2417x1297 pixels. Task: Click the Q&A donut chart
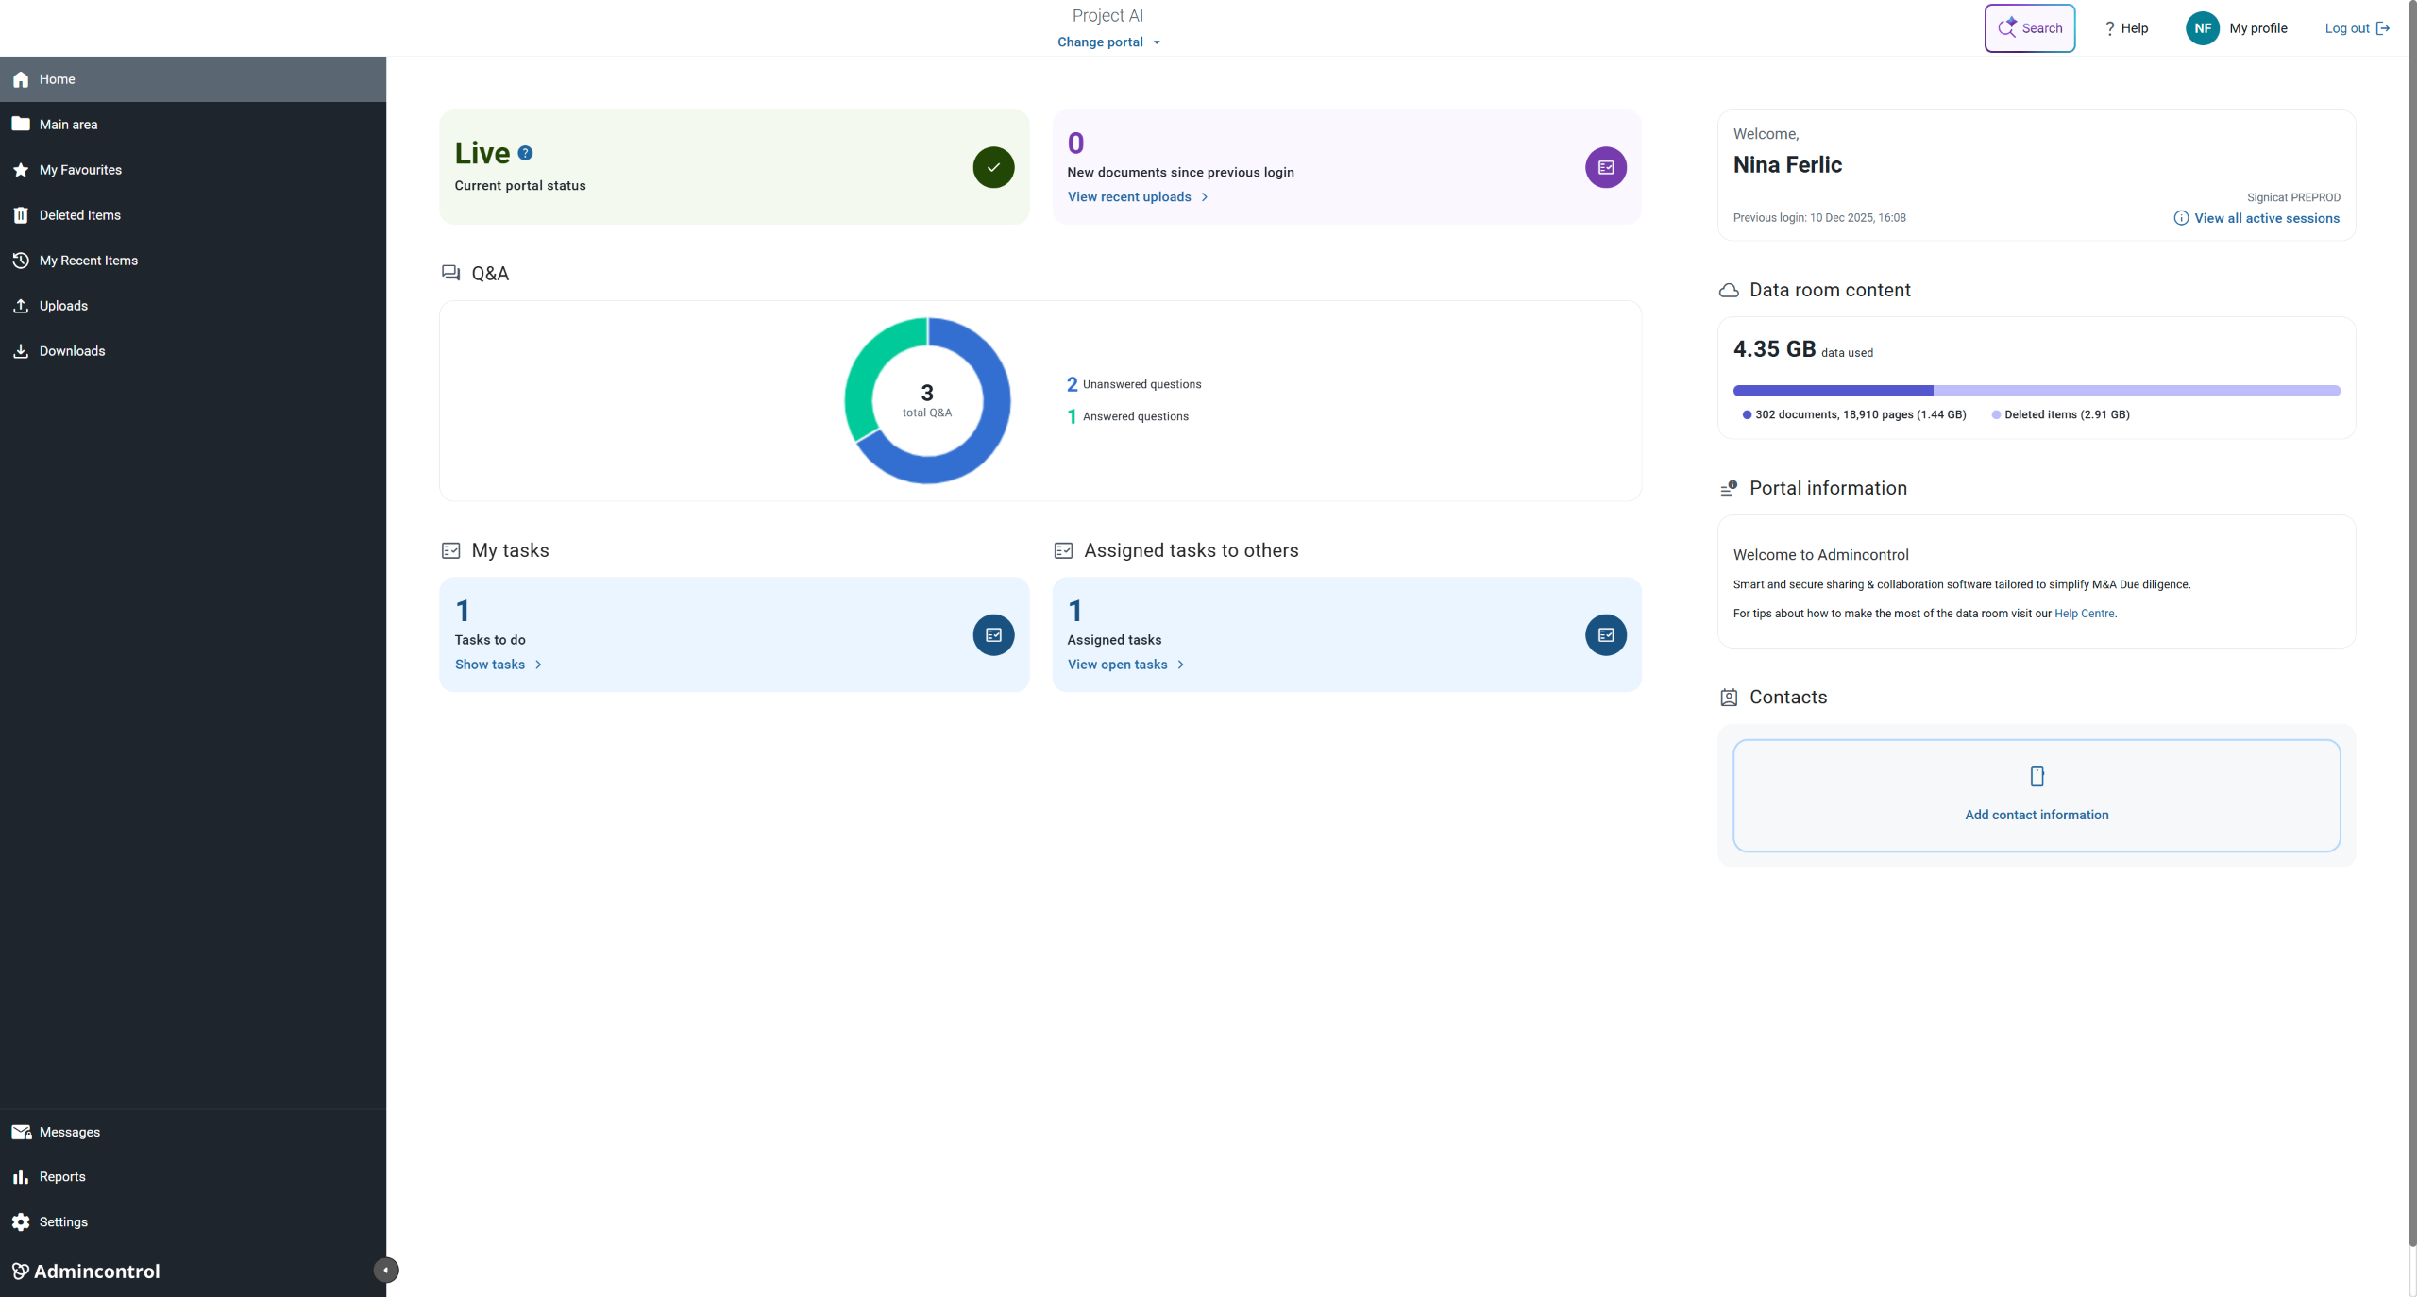click(x=927, y=401)
